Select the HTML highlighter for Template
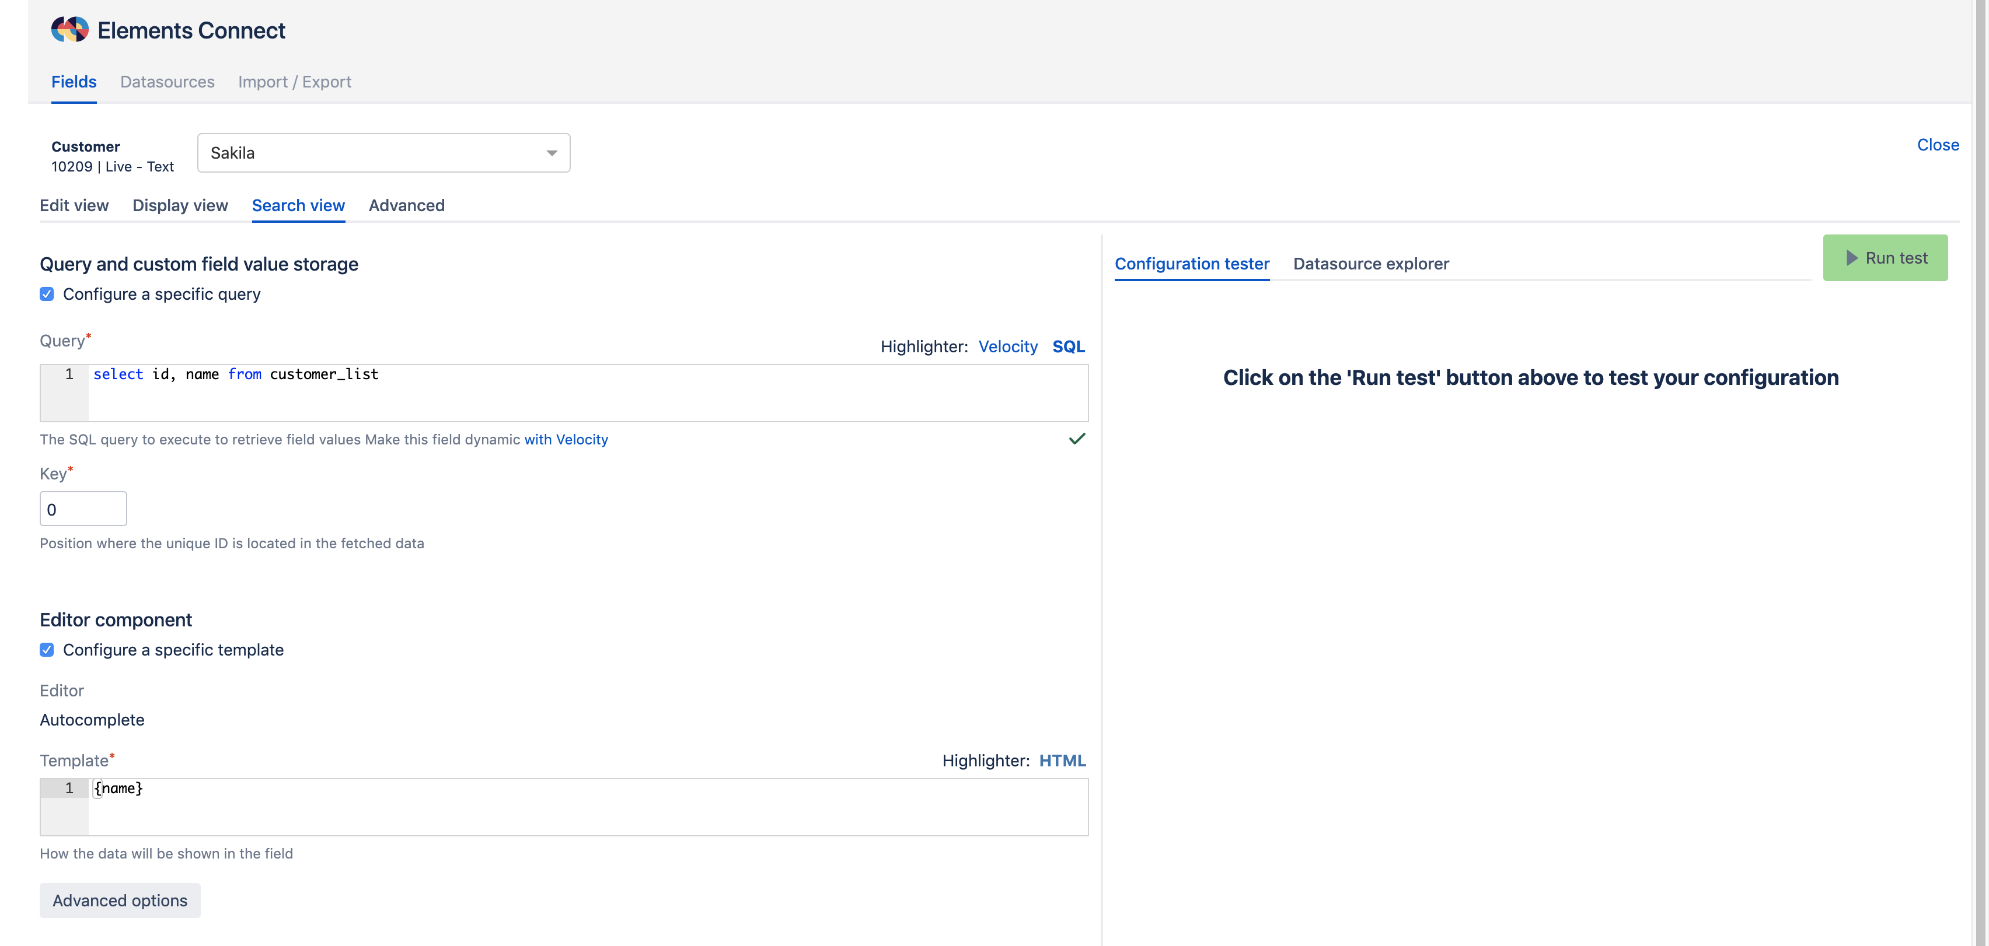 [1062, 761]
